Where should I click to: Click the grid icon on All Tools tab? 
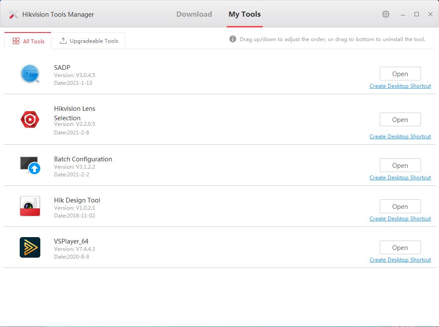(x=17, y=41)
